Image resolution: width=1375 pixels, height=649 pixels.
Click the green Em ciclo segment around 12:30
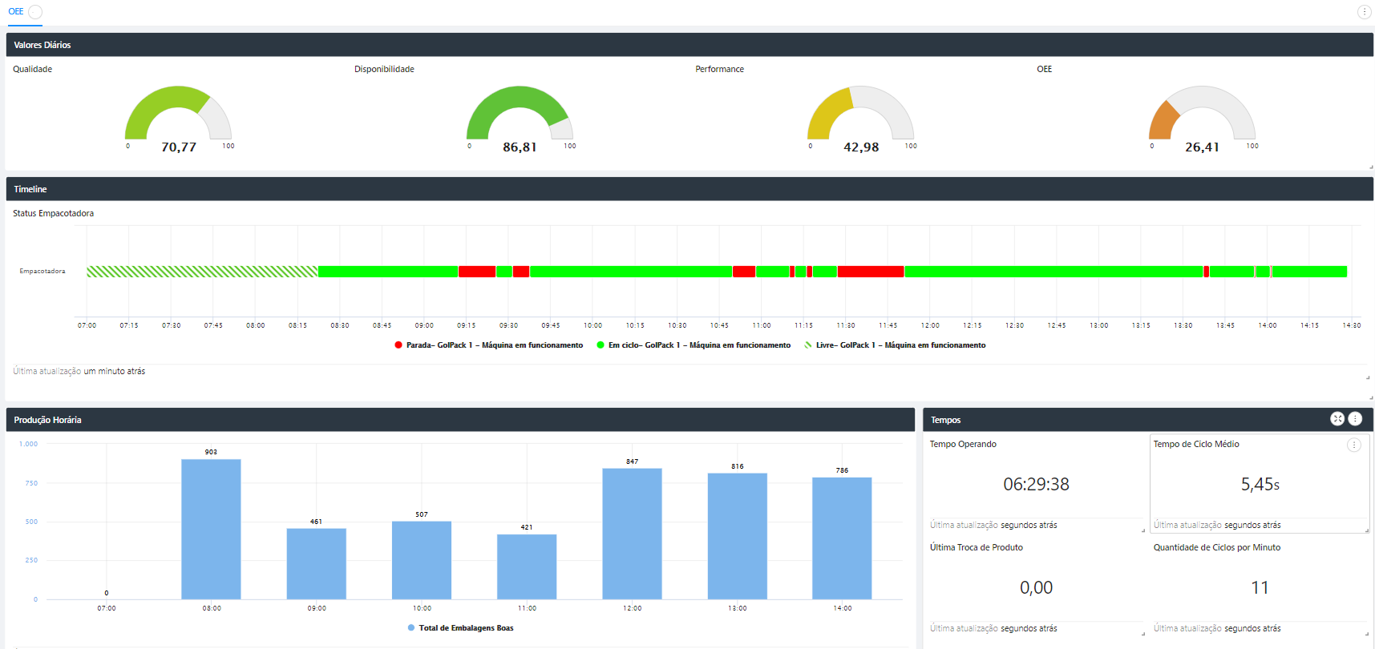(1053, 272)
